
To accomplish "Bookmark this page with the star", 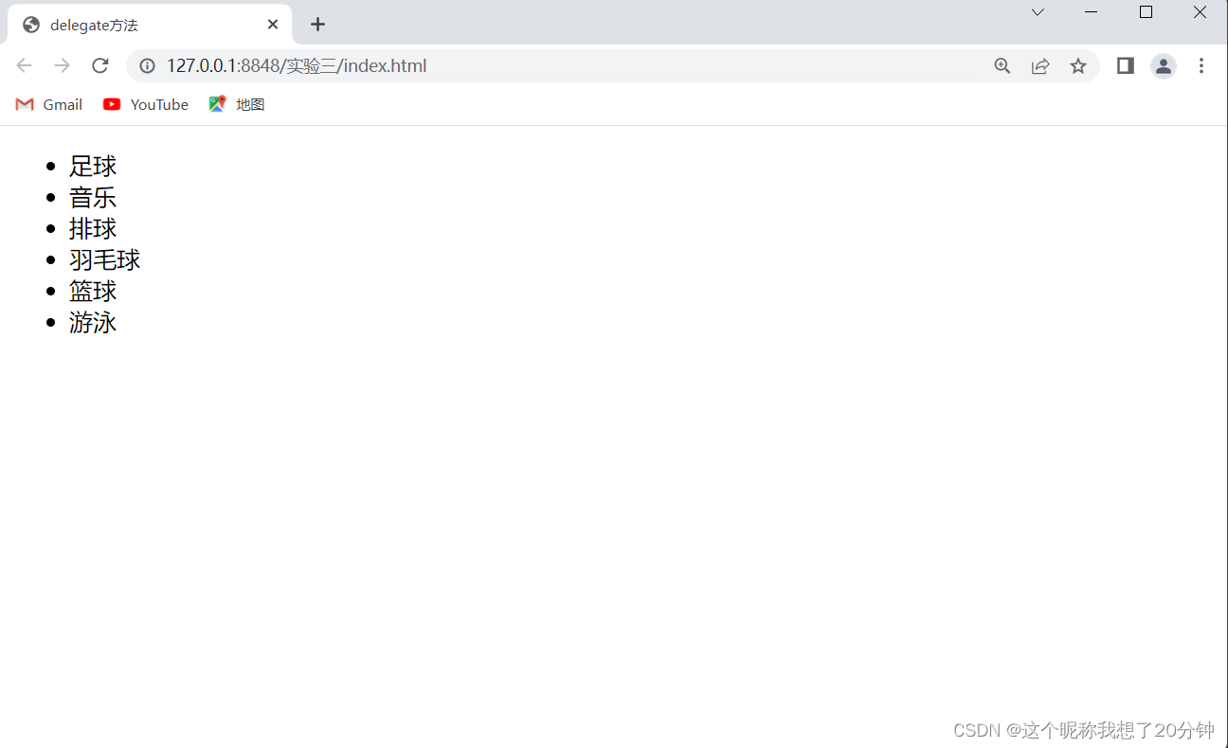I will (x=1078, y=66).
